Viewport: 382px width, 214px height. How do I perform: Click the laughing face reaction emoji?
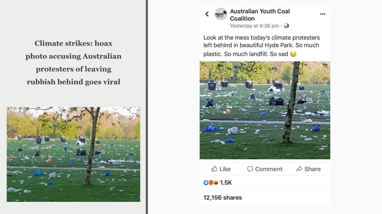click(x=216, y=183)
